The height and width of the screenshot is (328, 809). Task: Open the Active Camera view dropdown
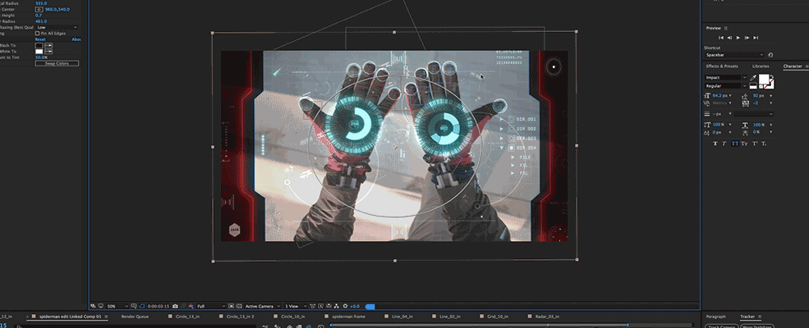pyautogui.click(x=262, y=306)
